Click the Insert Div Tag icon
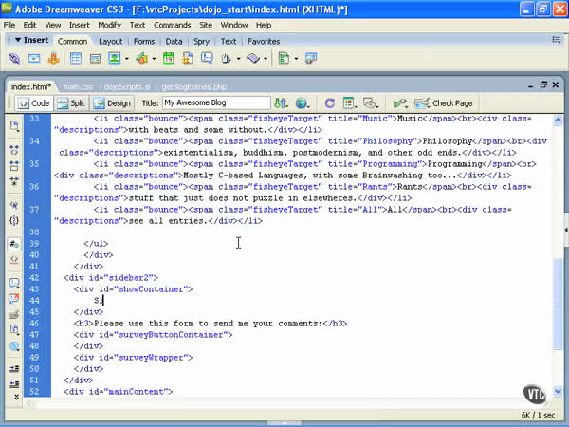Image resolution: width=569 pixels, height=427 pixels. click(94, 59)
